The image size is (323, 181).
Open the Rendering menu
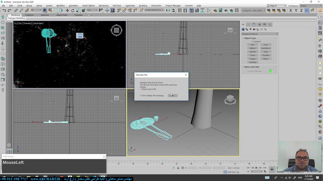coord(103,6)
